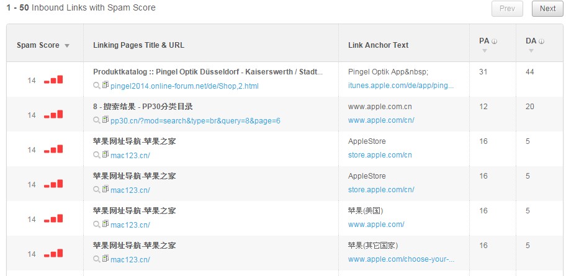The image size is (566, 276).
Task: Click the '苹果(美国)' anchor text
Action: 366,211
